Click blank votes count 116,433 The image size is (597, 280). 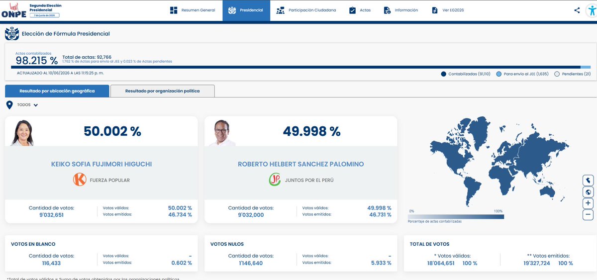tap(52, 263)
